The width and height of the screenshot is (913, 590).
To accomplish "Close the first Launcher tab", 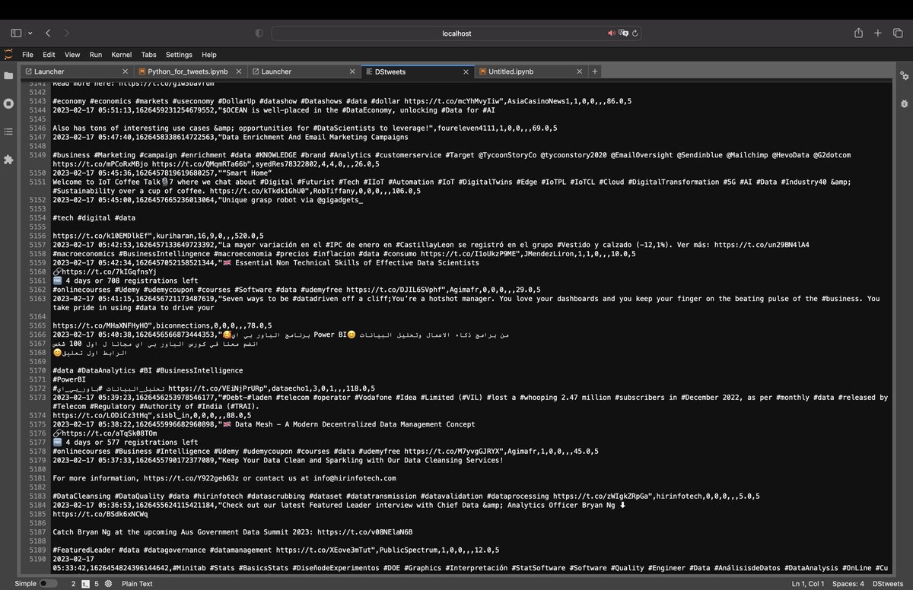I will pos(124,71).
